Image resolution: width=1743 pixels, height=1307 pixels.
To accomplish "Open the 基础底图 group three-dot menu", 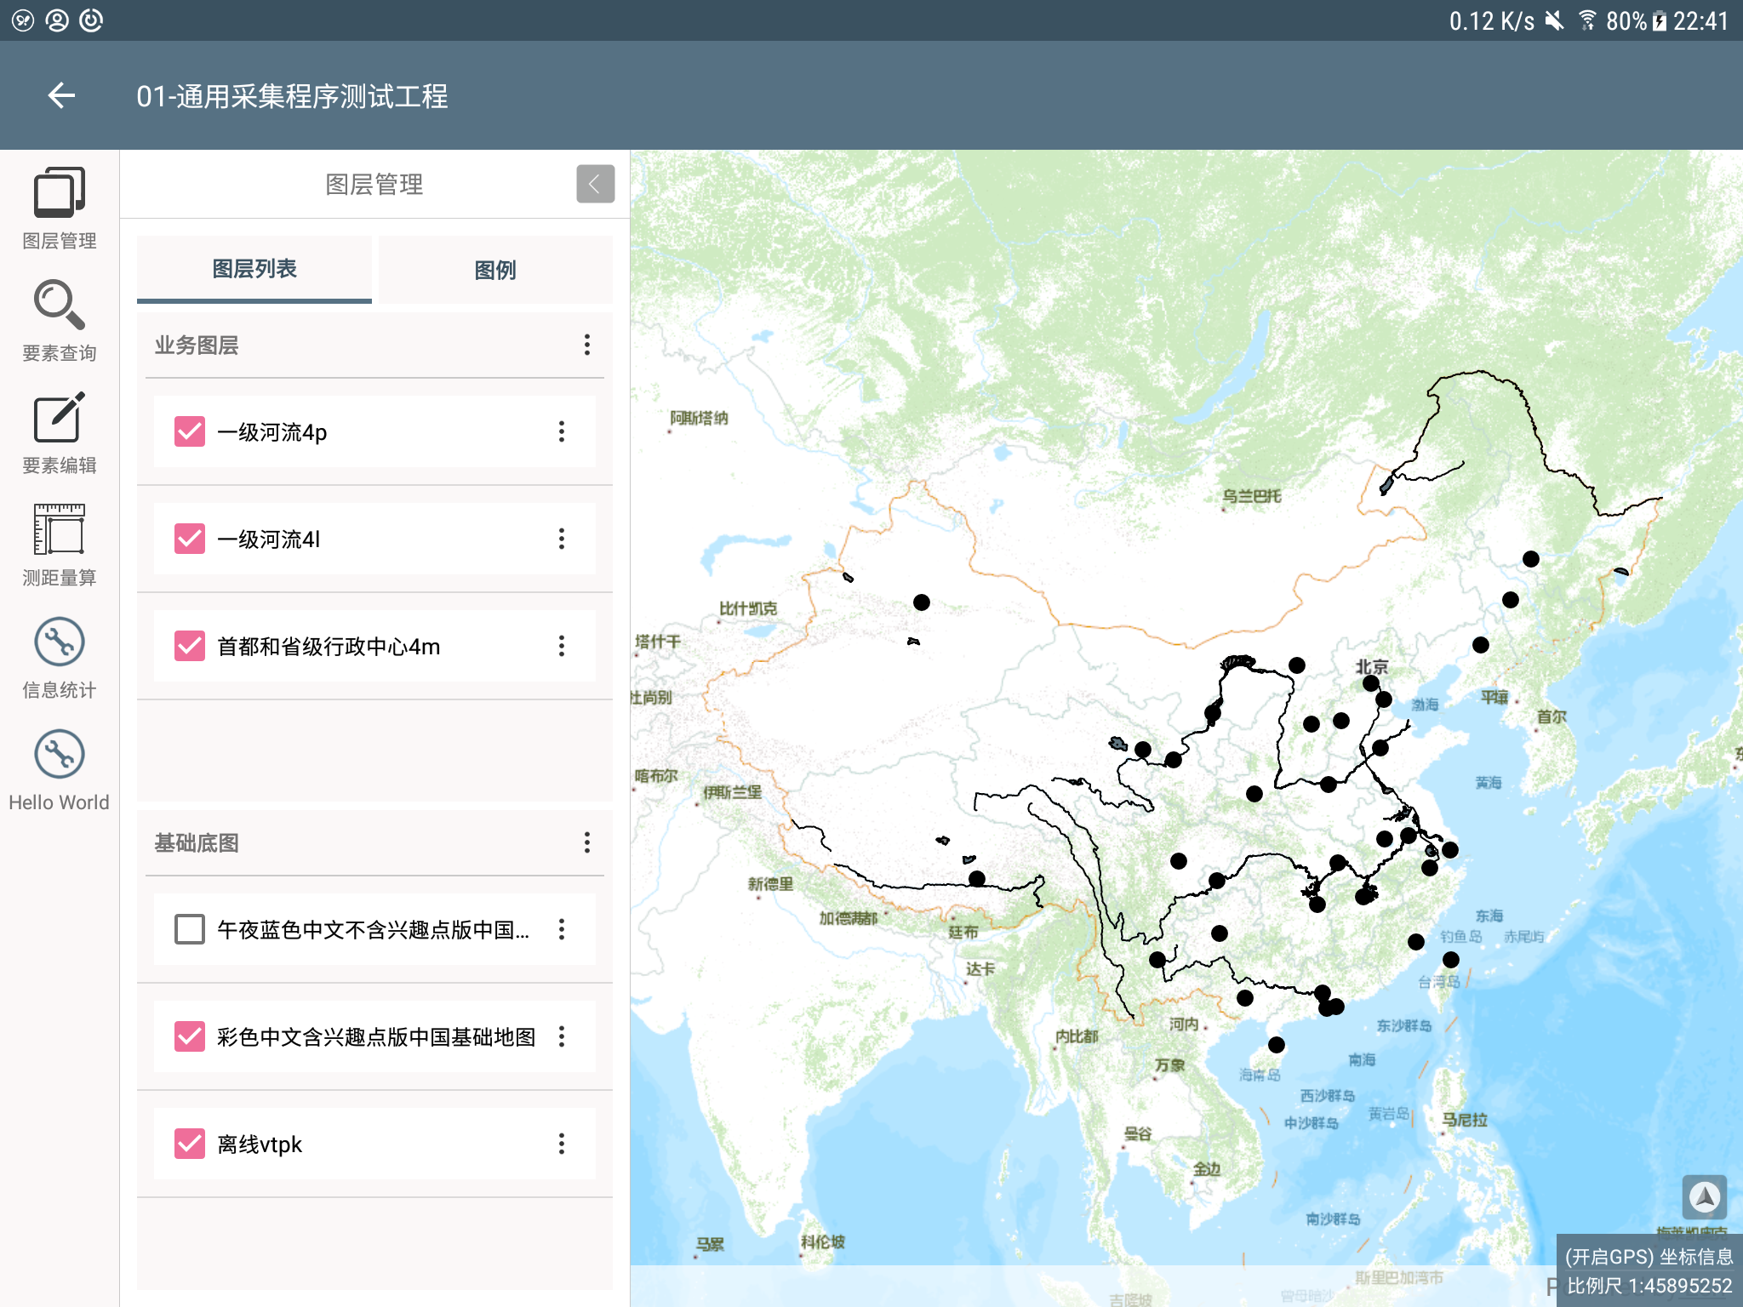I will [586, 842].
